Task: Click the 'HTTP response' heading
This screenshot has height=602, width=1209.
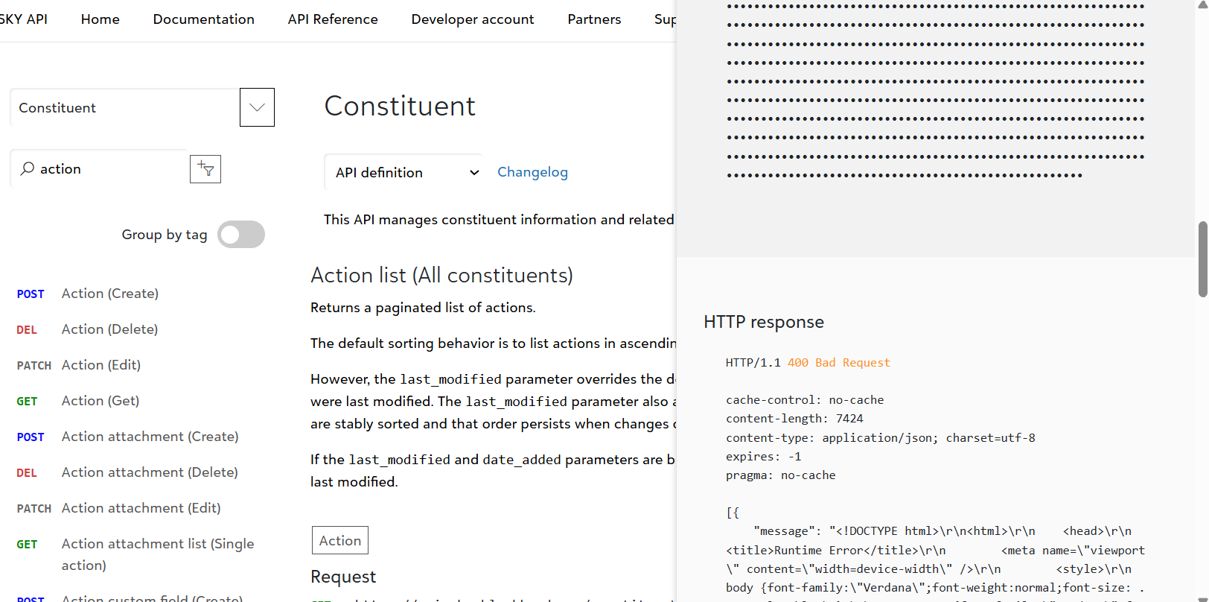Action: [x=764, y=322]
